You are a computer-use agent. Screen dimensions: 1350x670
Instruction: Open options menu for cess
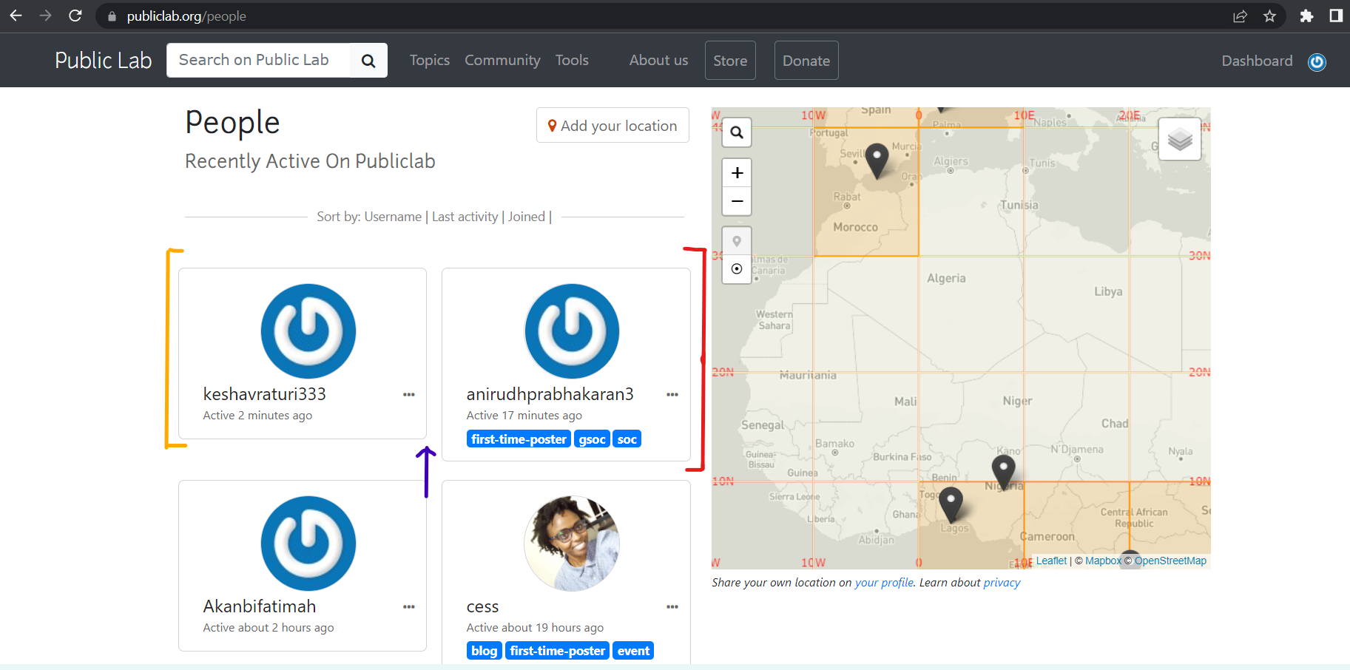coord(672,607)
